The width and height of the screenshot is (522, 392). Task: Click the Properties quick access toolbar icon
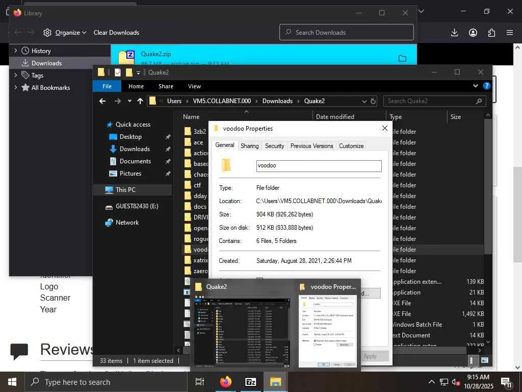click(118, 72)
